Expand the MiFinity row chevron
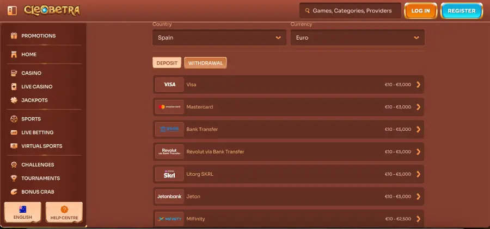This screenshot has width=490, height=229. click(x=419, y=219)
